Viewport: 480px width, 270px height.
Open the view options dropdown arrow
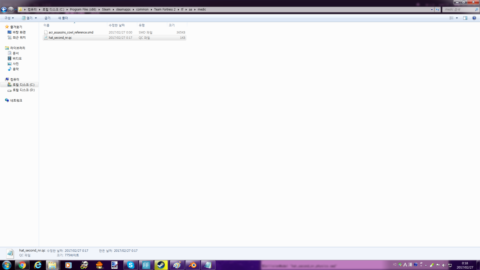(457, 18)
